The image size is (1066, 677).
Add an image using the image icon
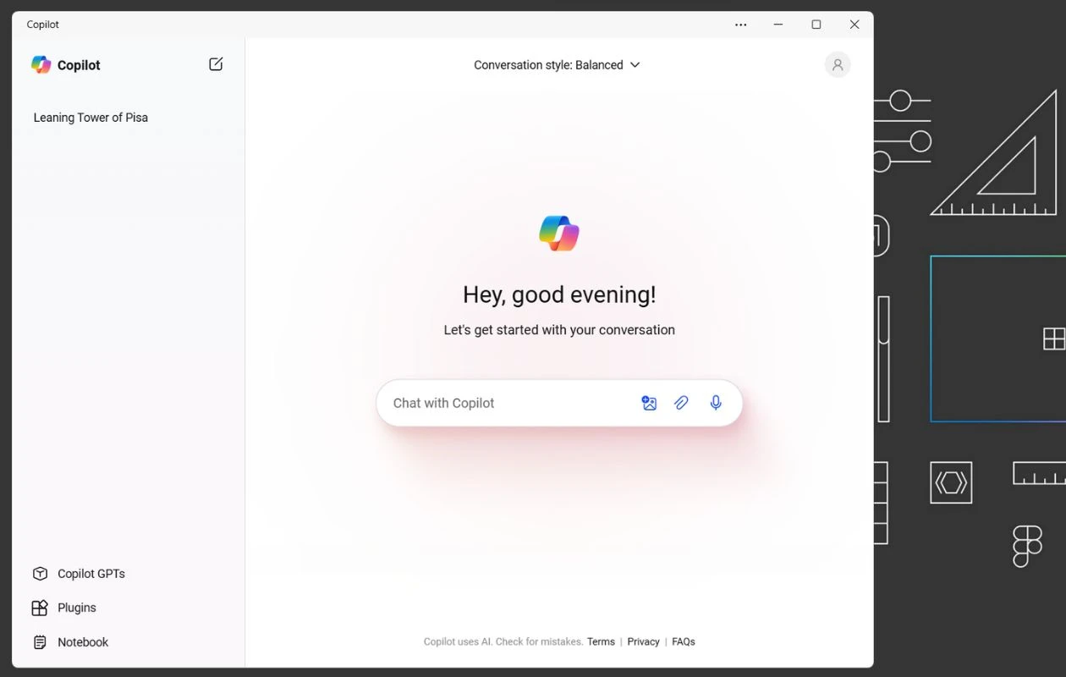[x=649, y=403]
